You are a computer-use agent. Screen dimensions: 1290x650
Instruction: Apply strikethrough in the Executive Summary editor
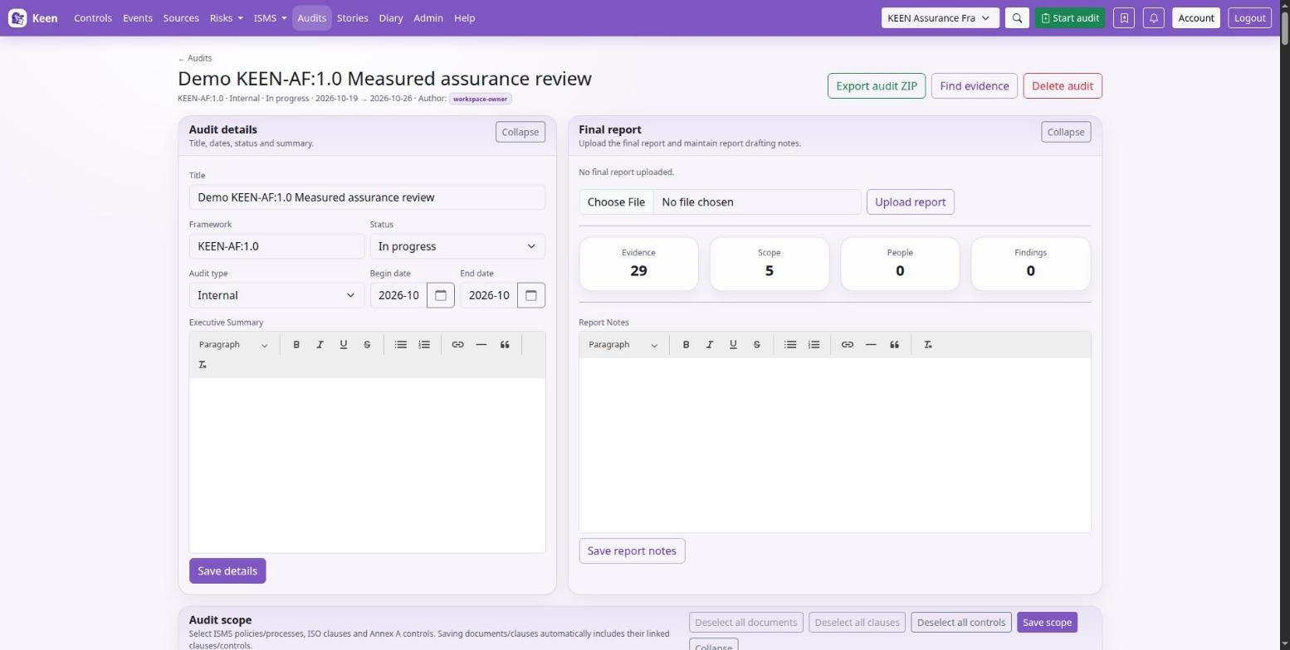(x=367, y=345)
